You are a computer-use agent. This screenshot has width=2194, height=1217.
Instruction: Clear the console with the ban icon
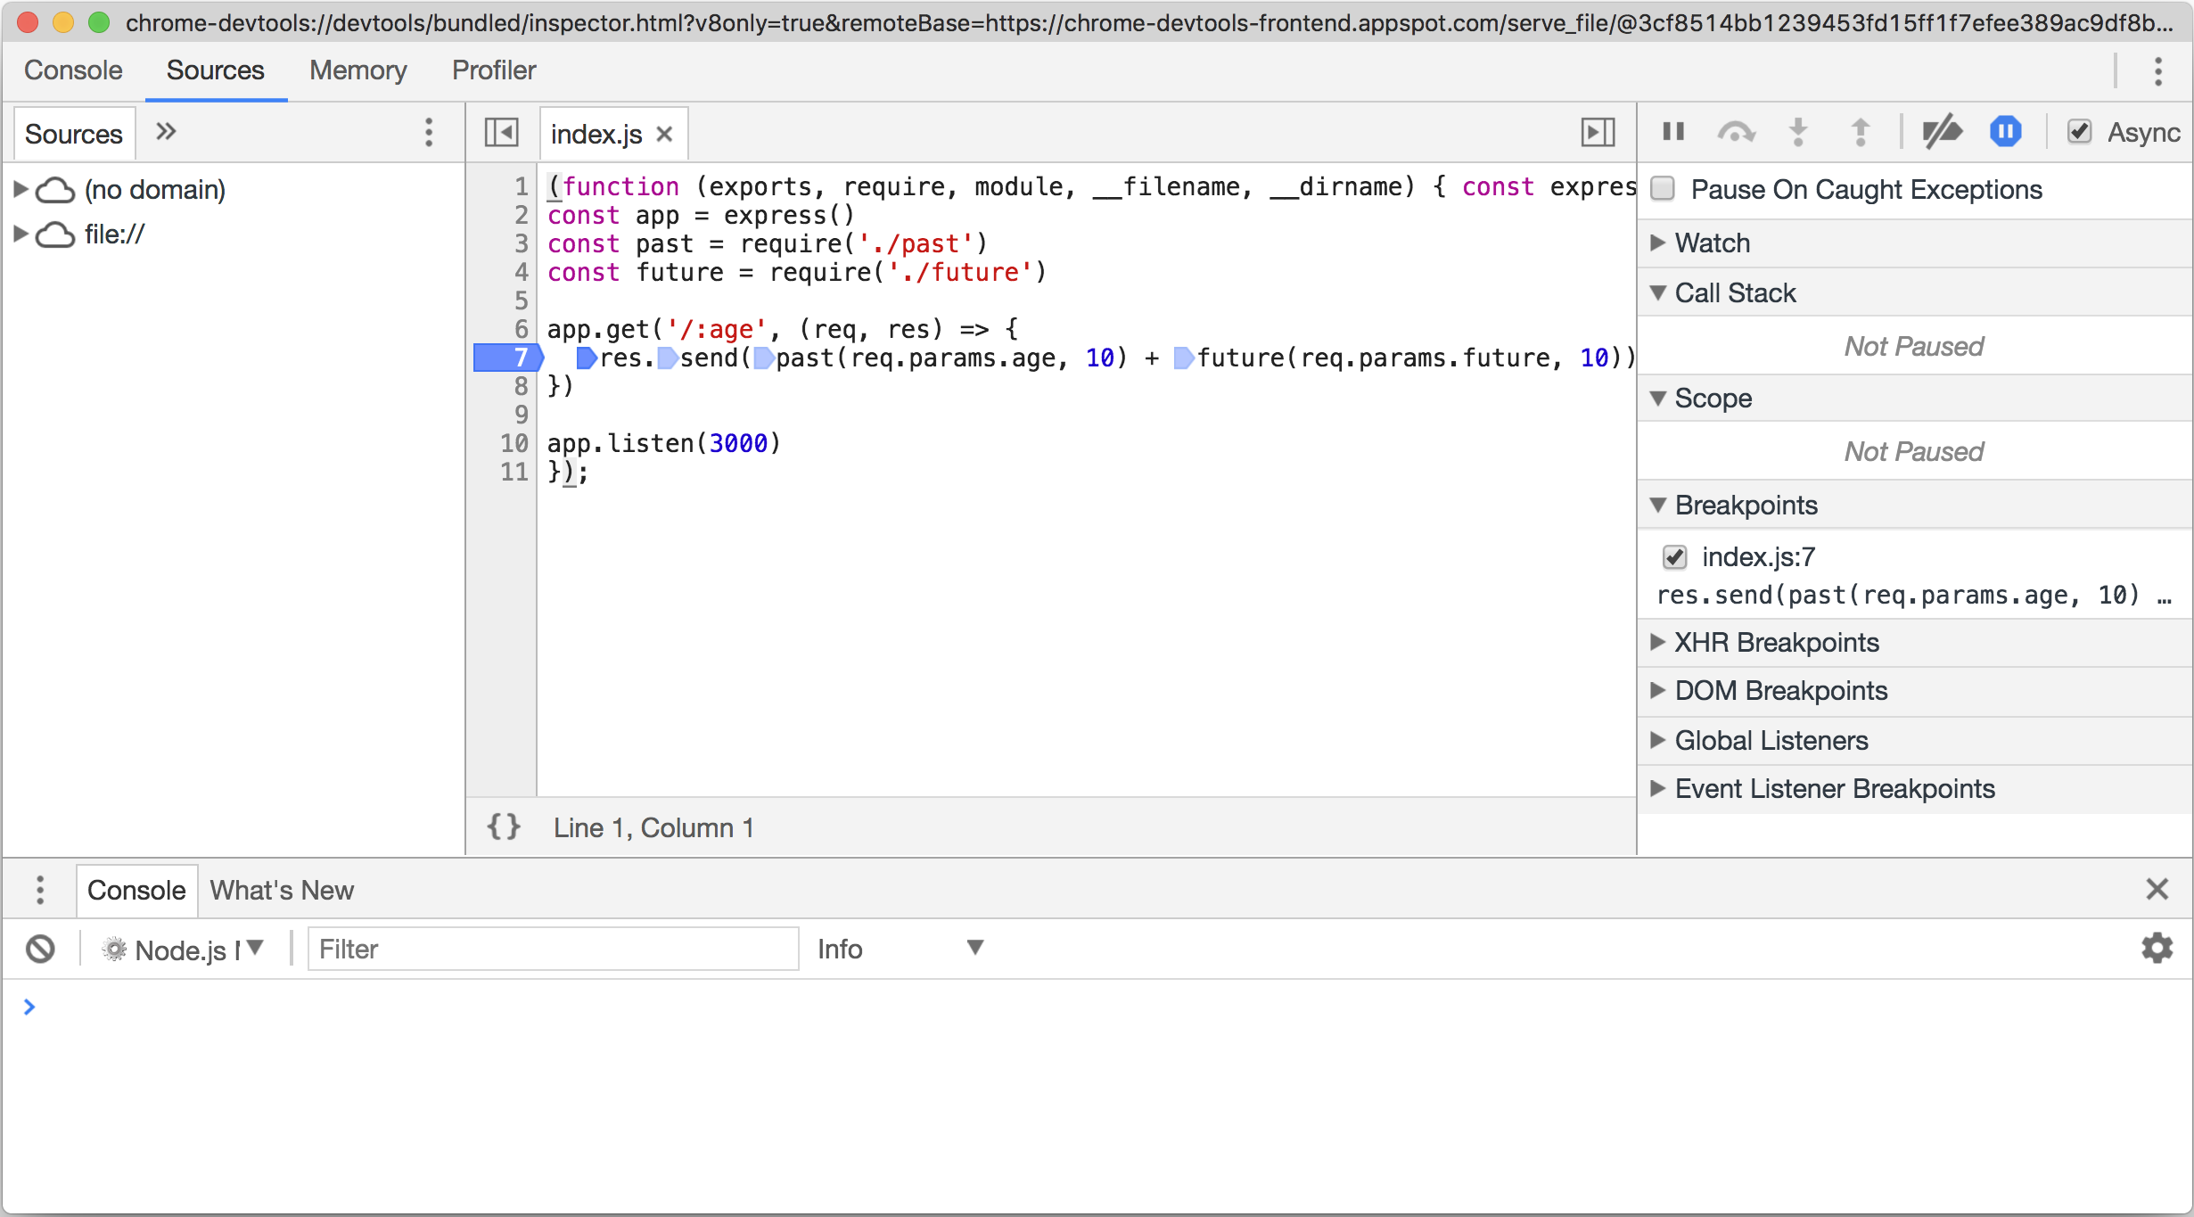pos(40,950)
